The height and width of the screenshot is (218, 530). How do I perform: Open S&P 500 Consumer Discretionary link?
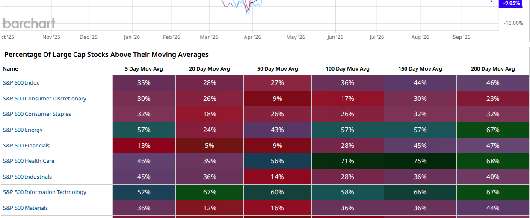click(44, 99)
